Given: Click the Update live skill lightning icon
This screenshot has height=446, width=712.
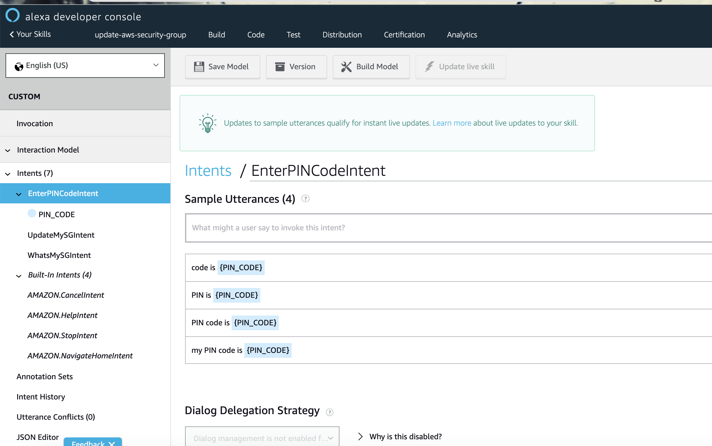Looking at the screenshot, I should click(429, 66).
